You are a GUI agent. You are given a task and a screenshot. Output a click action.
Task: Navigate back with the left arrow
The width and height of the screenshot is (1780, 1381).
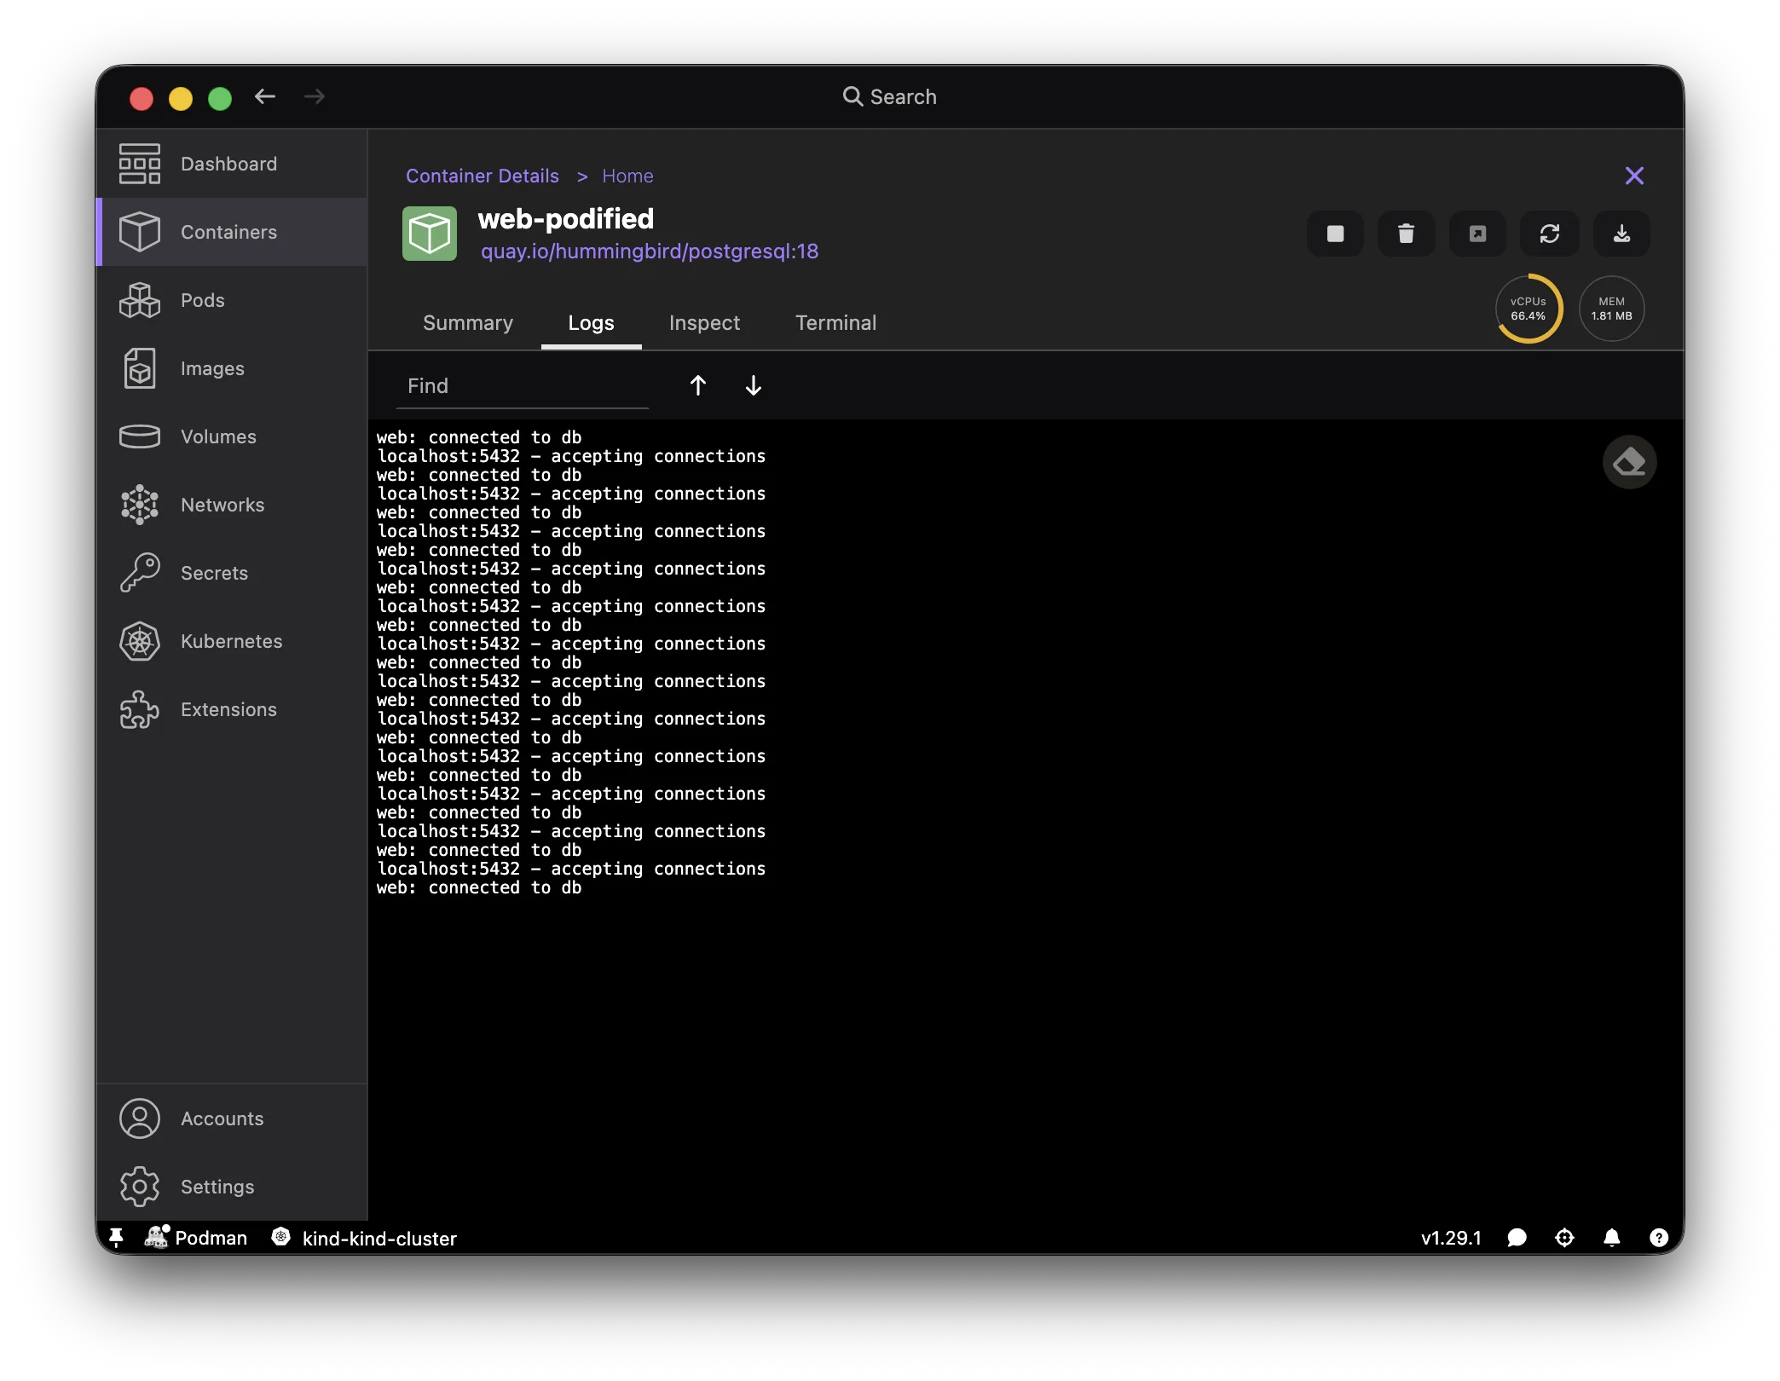click(x=265, y=97)
